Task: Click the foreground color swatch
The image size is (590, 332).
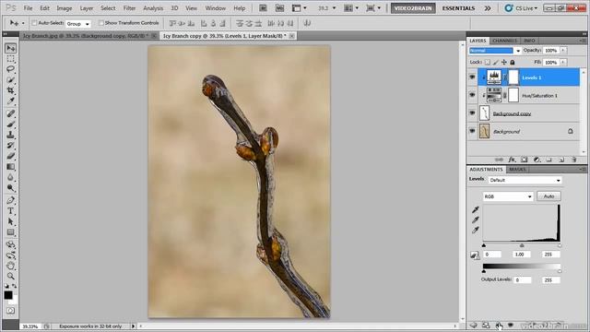Action: pyautogui.click(x=8, y=295)
